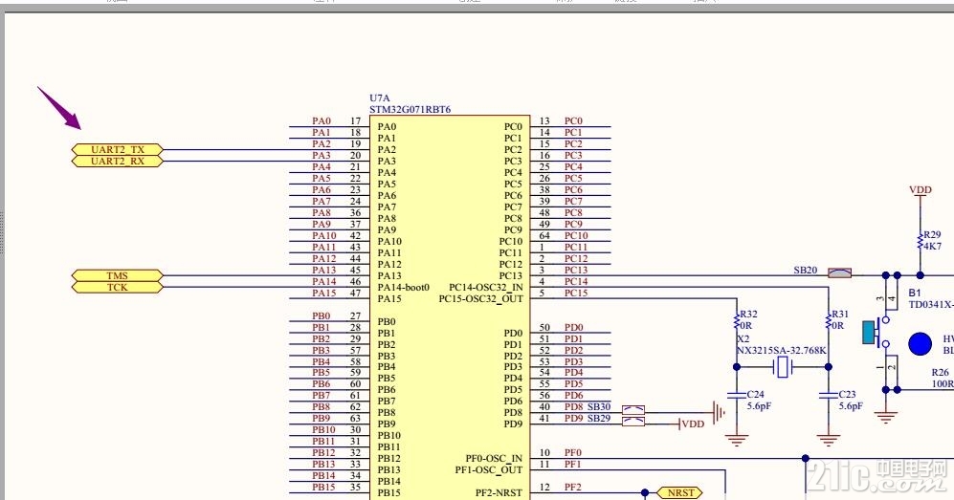Click the red PB15 net label
Image resolution: width=954 pixels, height=500 pixels.
tap(323, 488)
